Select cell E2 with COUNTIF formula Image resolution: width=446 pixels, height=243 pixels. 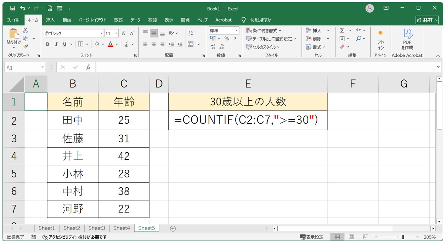tap(248, 120)
